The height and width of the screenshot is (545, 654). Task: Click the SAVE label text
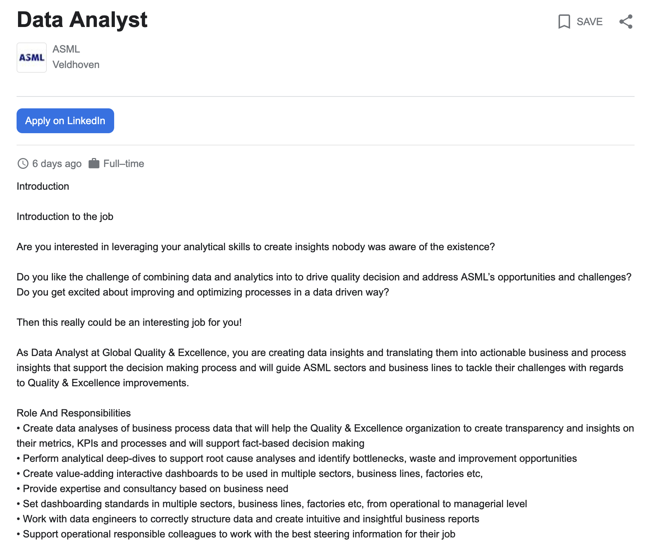point(590,22)
